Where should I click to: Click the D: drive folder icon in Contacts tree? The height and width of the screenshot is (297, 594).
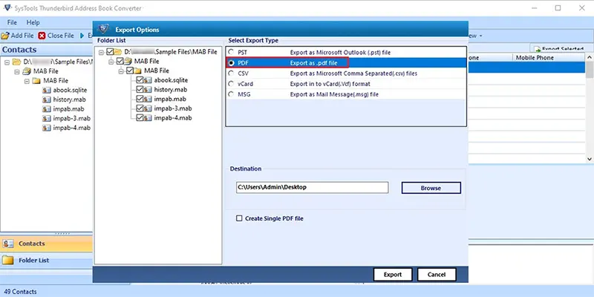pyautogui.click(x=16, y=62)
